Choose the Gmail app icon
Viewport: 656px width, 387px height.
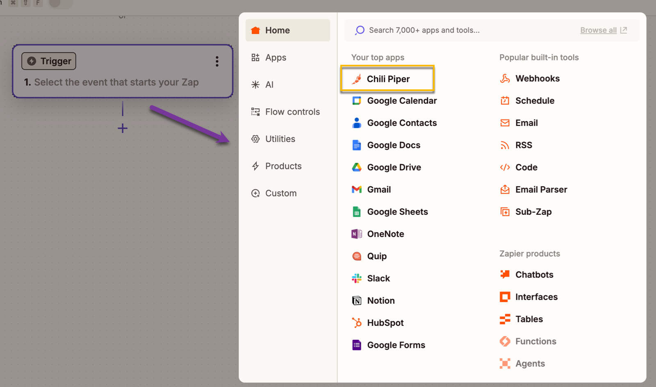pos(356,189)
